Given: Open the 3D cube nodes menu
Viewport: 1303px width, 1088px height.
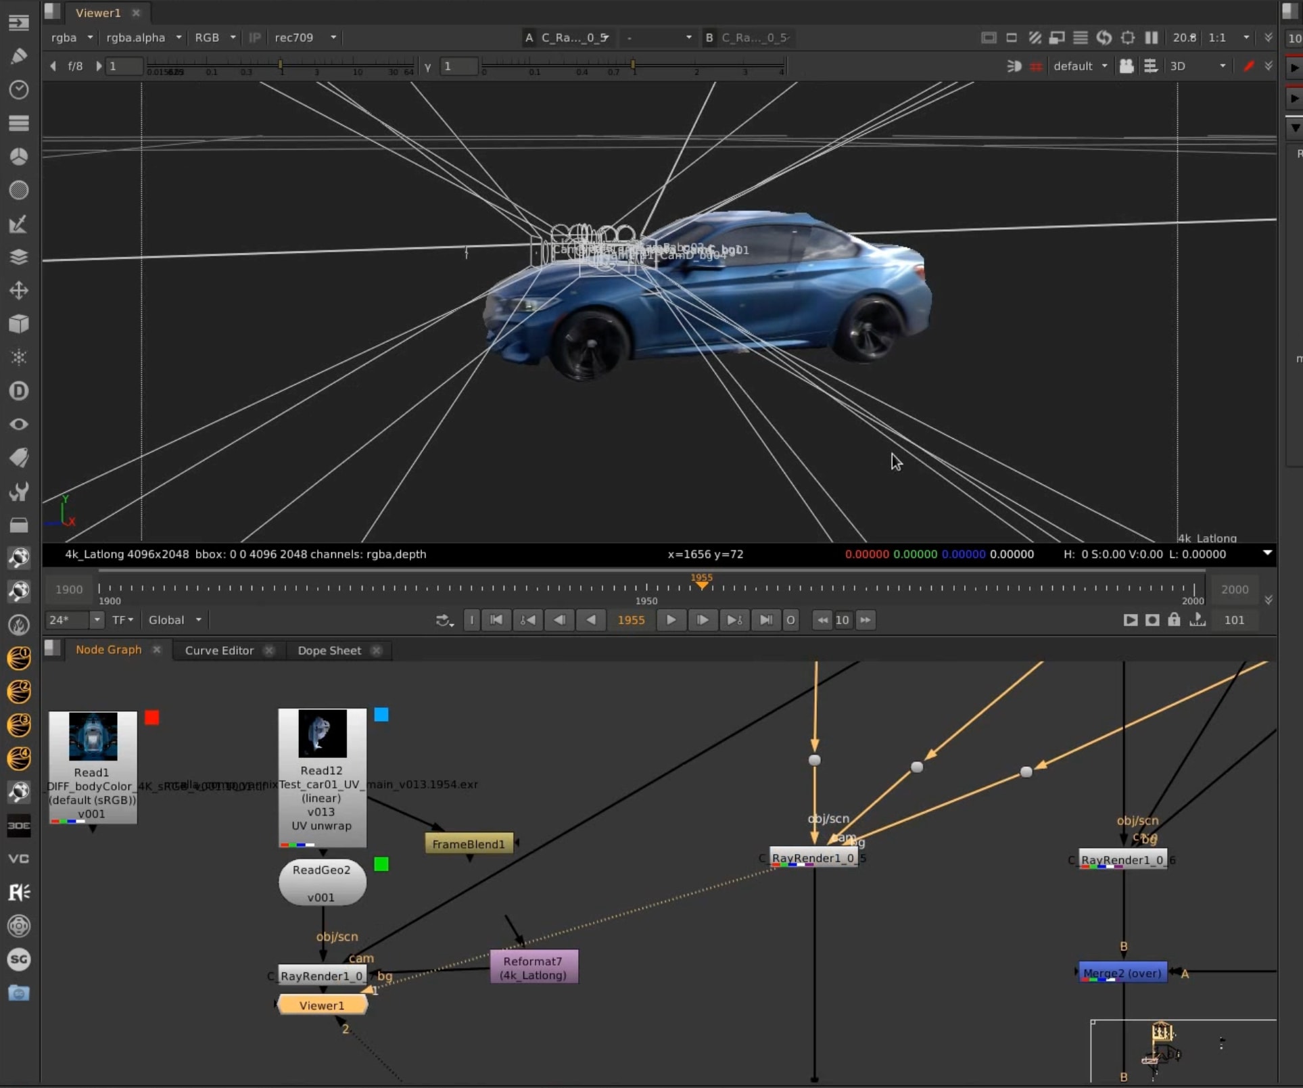Looking at the screenshot, I should [x=19, y=324].
